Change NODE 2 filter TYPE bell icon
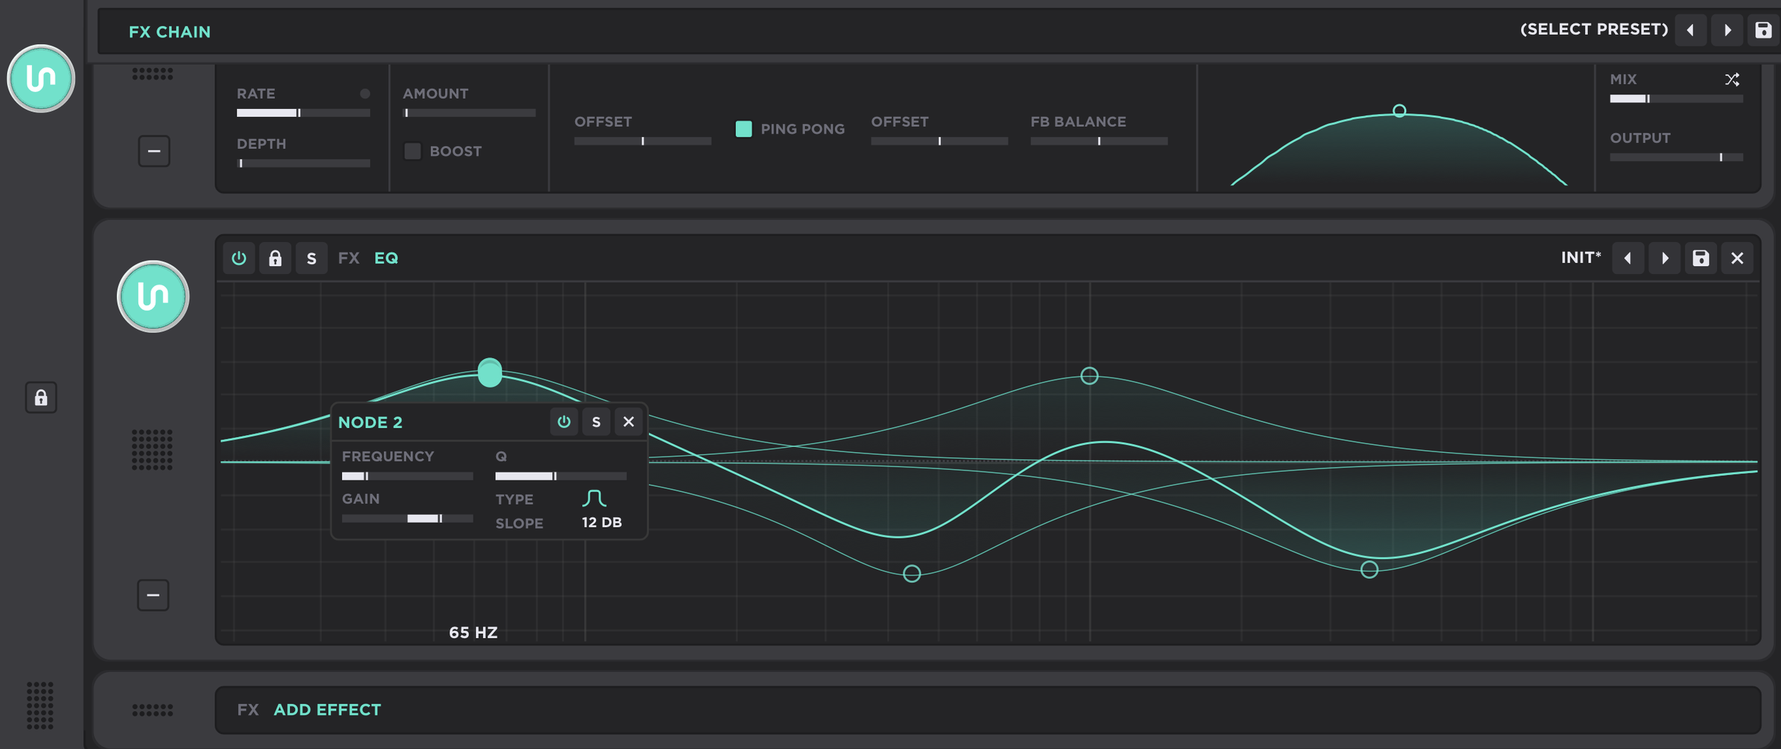 click(x=594, y=498)
